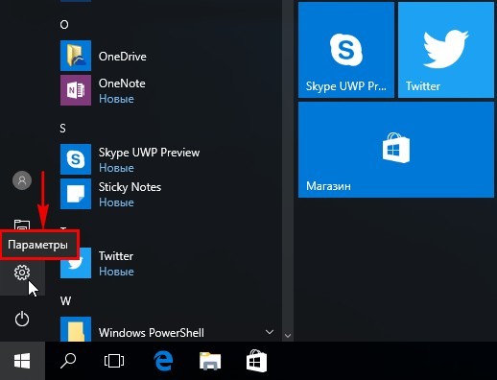This screenshot has height=380, width=497.
Task: Open the user account avatar
Action: pos(22,180)
